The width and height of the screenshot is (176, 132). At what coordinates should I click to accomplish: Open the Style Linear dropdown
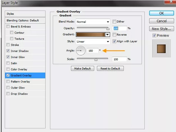(x=93, y=41)
